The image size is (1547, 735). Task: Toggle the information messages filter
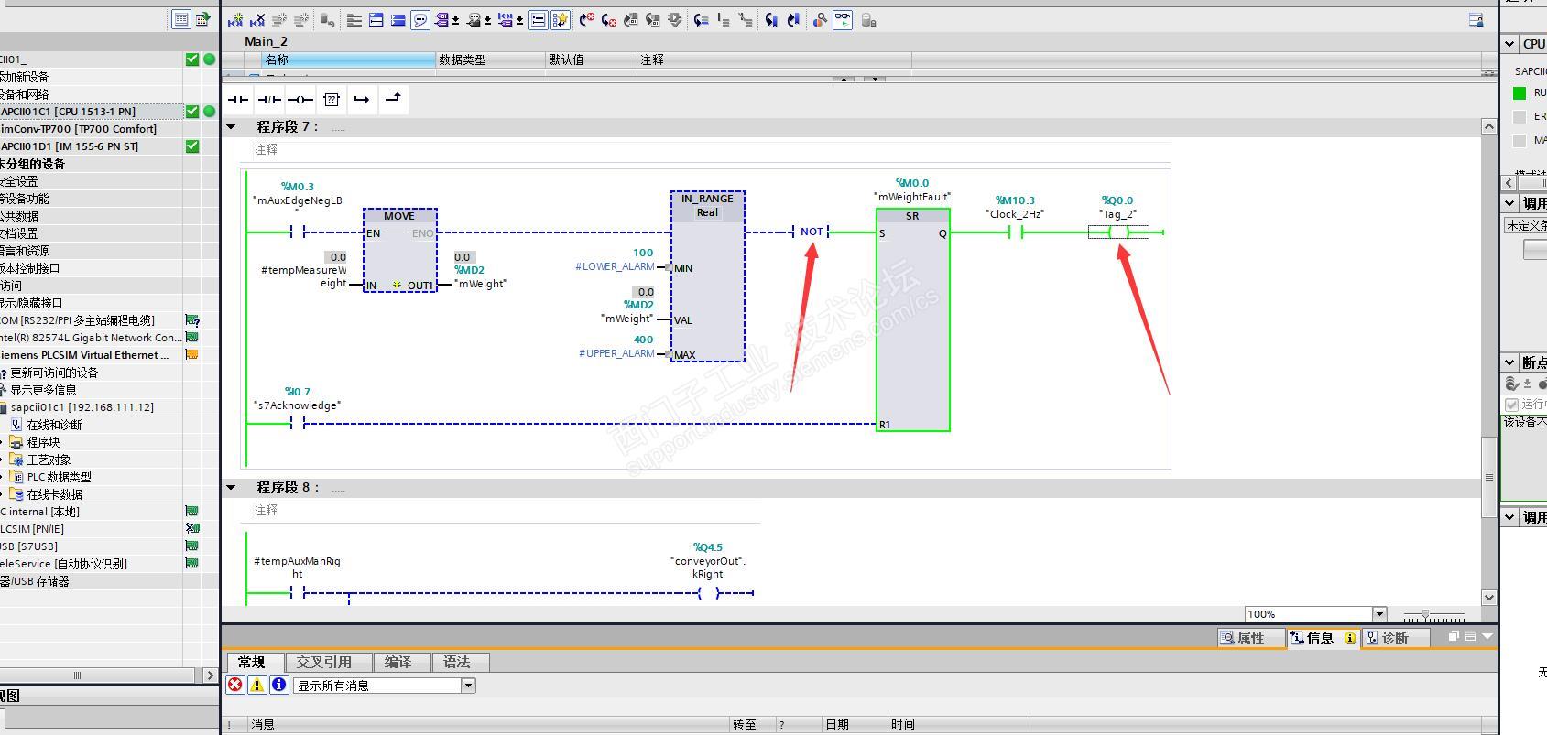click(x=279, y=685)
